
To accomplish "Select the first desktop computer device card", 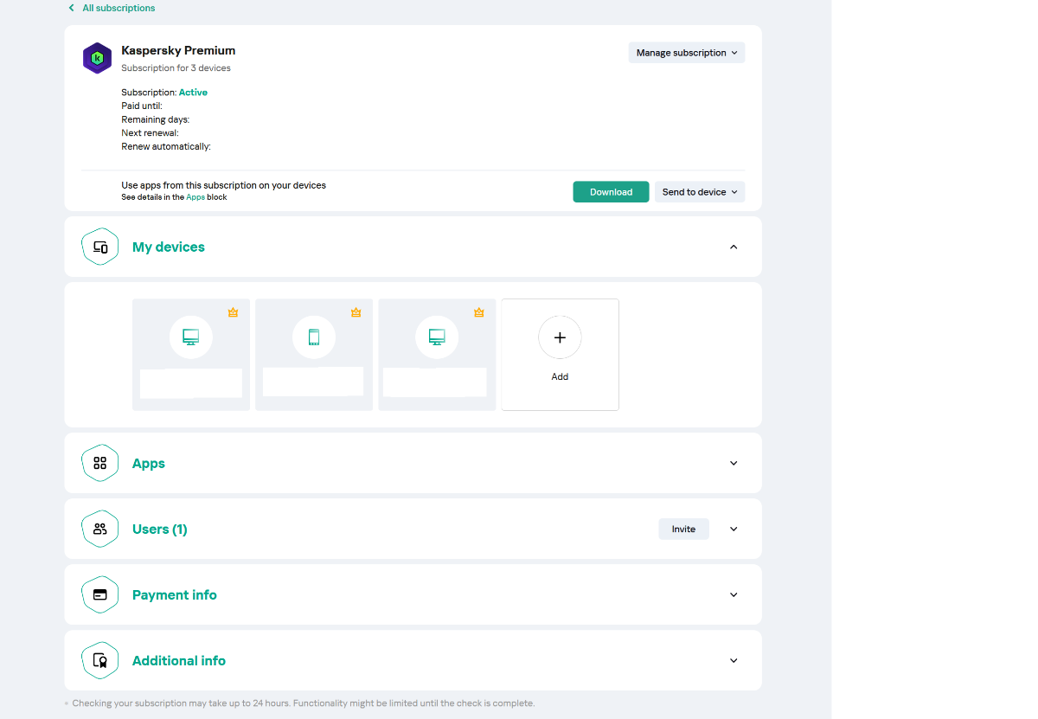I will (191, 355).
